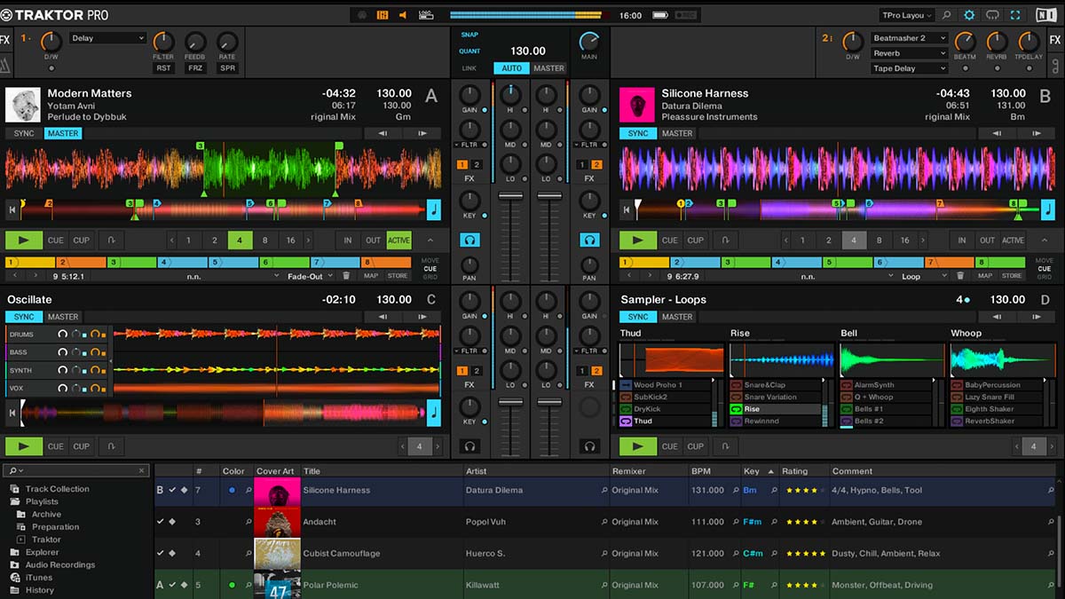
Task: Select the Cubist Camouflage track row
Action: coord(341,554)
